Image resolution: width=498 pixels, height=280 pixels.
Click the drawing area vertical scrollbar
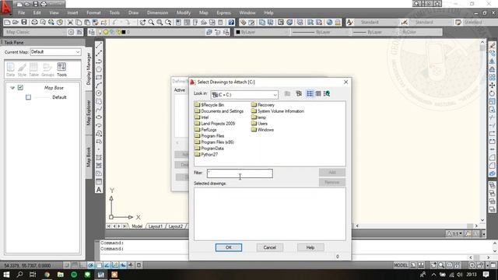(482, 131)
